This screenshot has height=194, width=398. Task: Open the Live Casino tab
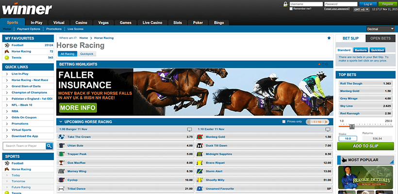(152, 23)
